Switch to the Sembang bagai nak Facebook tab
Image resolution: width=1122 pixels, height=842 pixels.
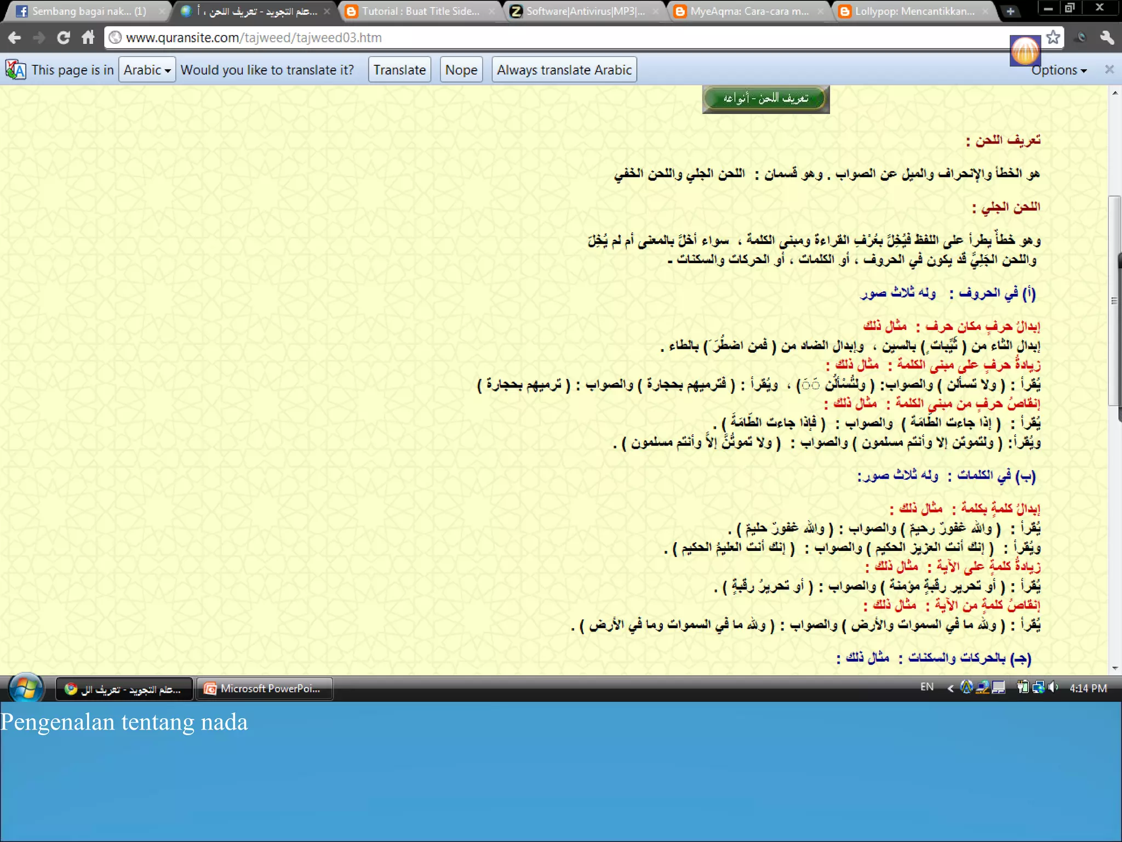pyautogui.click(x=88, y=11)
